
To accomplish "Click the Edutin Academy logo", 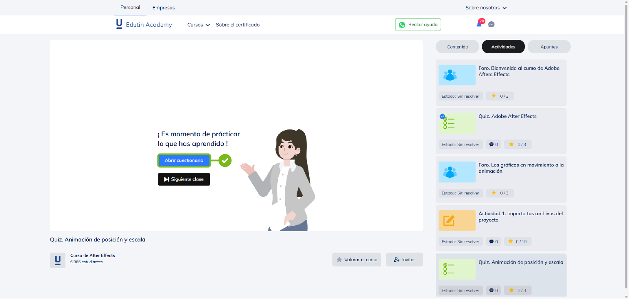I will 144,24.
